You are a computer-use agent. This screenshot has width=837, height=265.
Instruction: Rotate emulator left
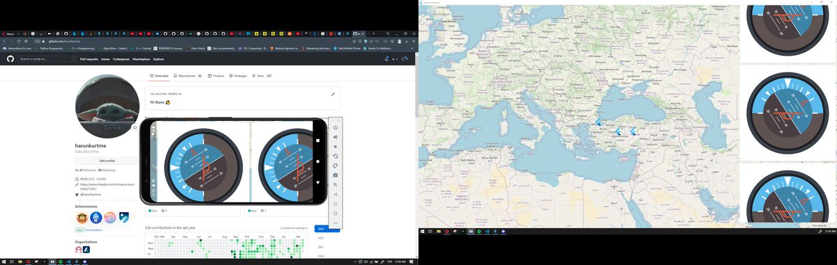pos(335,156)
